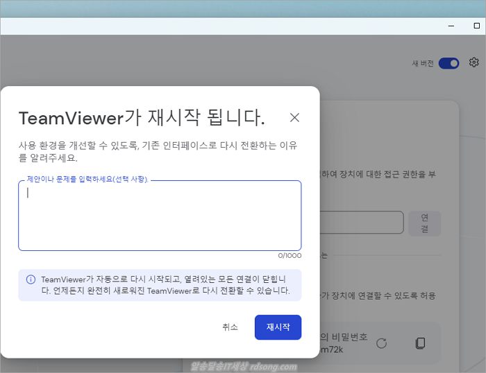Click 취소 to cancel the restart
The image size is (486, 373).
click(x=230, y=327)
